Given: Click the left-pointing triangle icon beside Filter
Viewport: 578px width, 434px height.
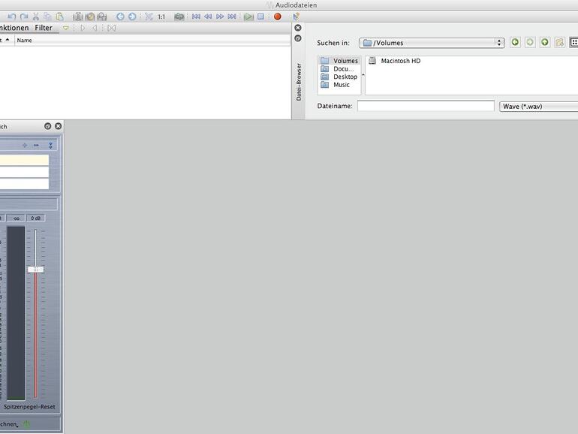Looking at the screenshot, I should [x=95, y=28].
